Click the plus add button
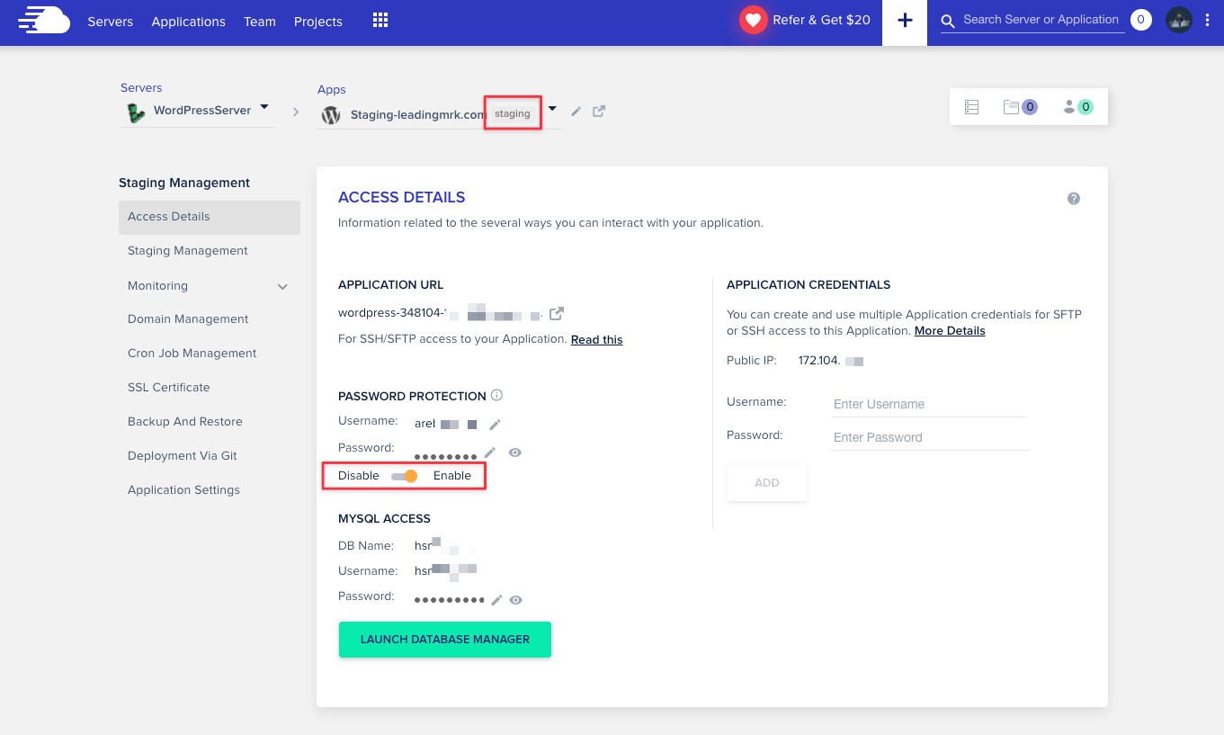This screenshot has height=735, width=1224. coord(905,21)
